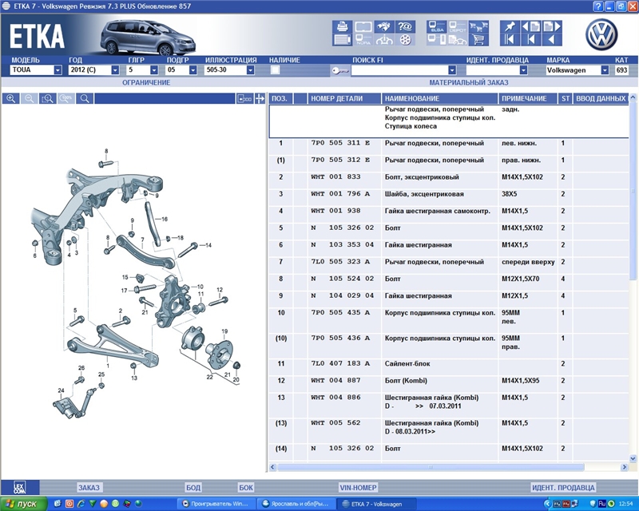
Task: Click the NORA icon in the toolbar
Action: (363, 40)
